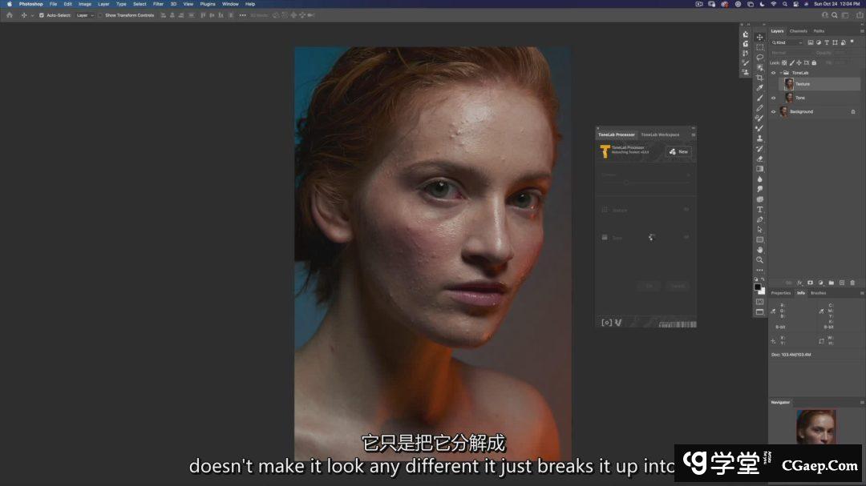Open the Filter menu

point(158,4)
